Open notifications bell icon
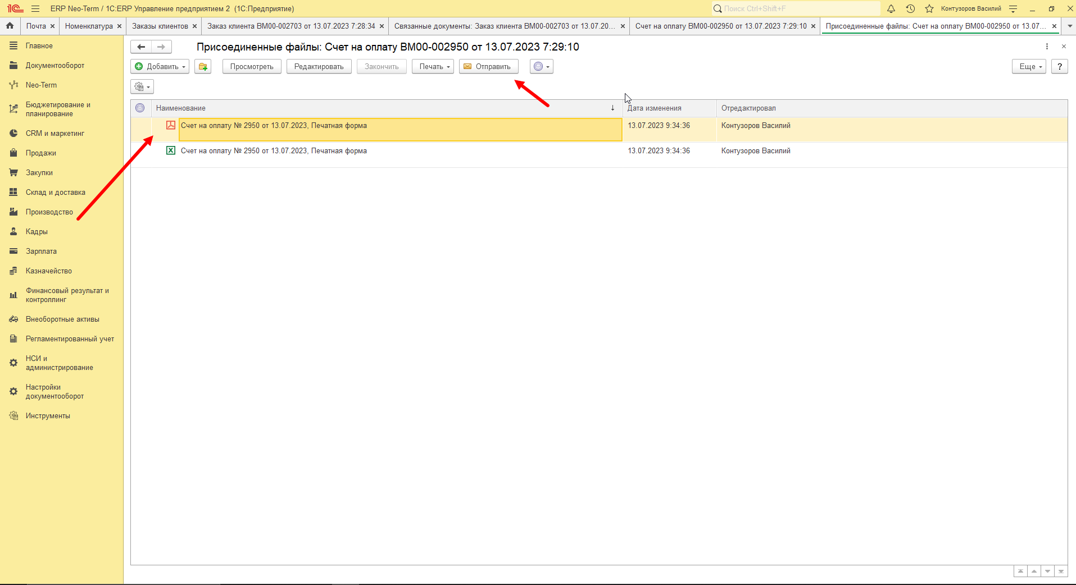Viewport: 1076px width, 585px height. (x=891, y=8)
